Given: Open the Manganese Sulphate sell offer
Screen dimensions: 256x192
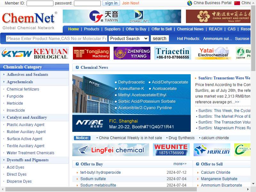Looking at the screenshot, I should [x=219, y=179].
